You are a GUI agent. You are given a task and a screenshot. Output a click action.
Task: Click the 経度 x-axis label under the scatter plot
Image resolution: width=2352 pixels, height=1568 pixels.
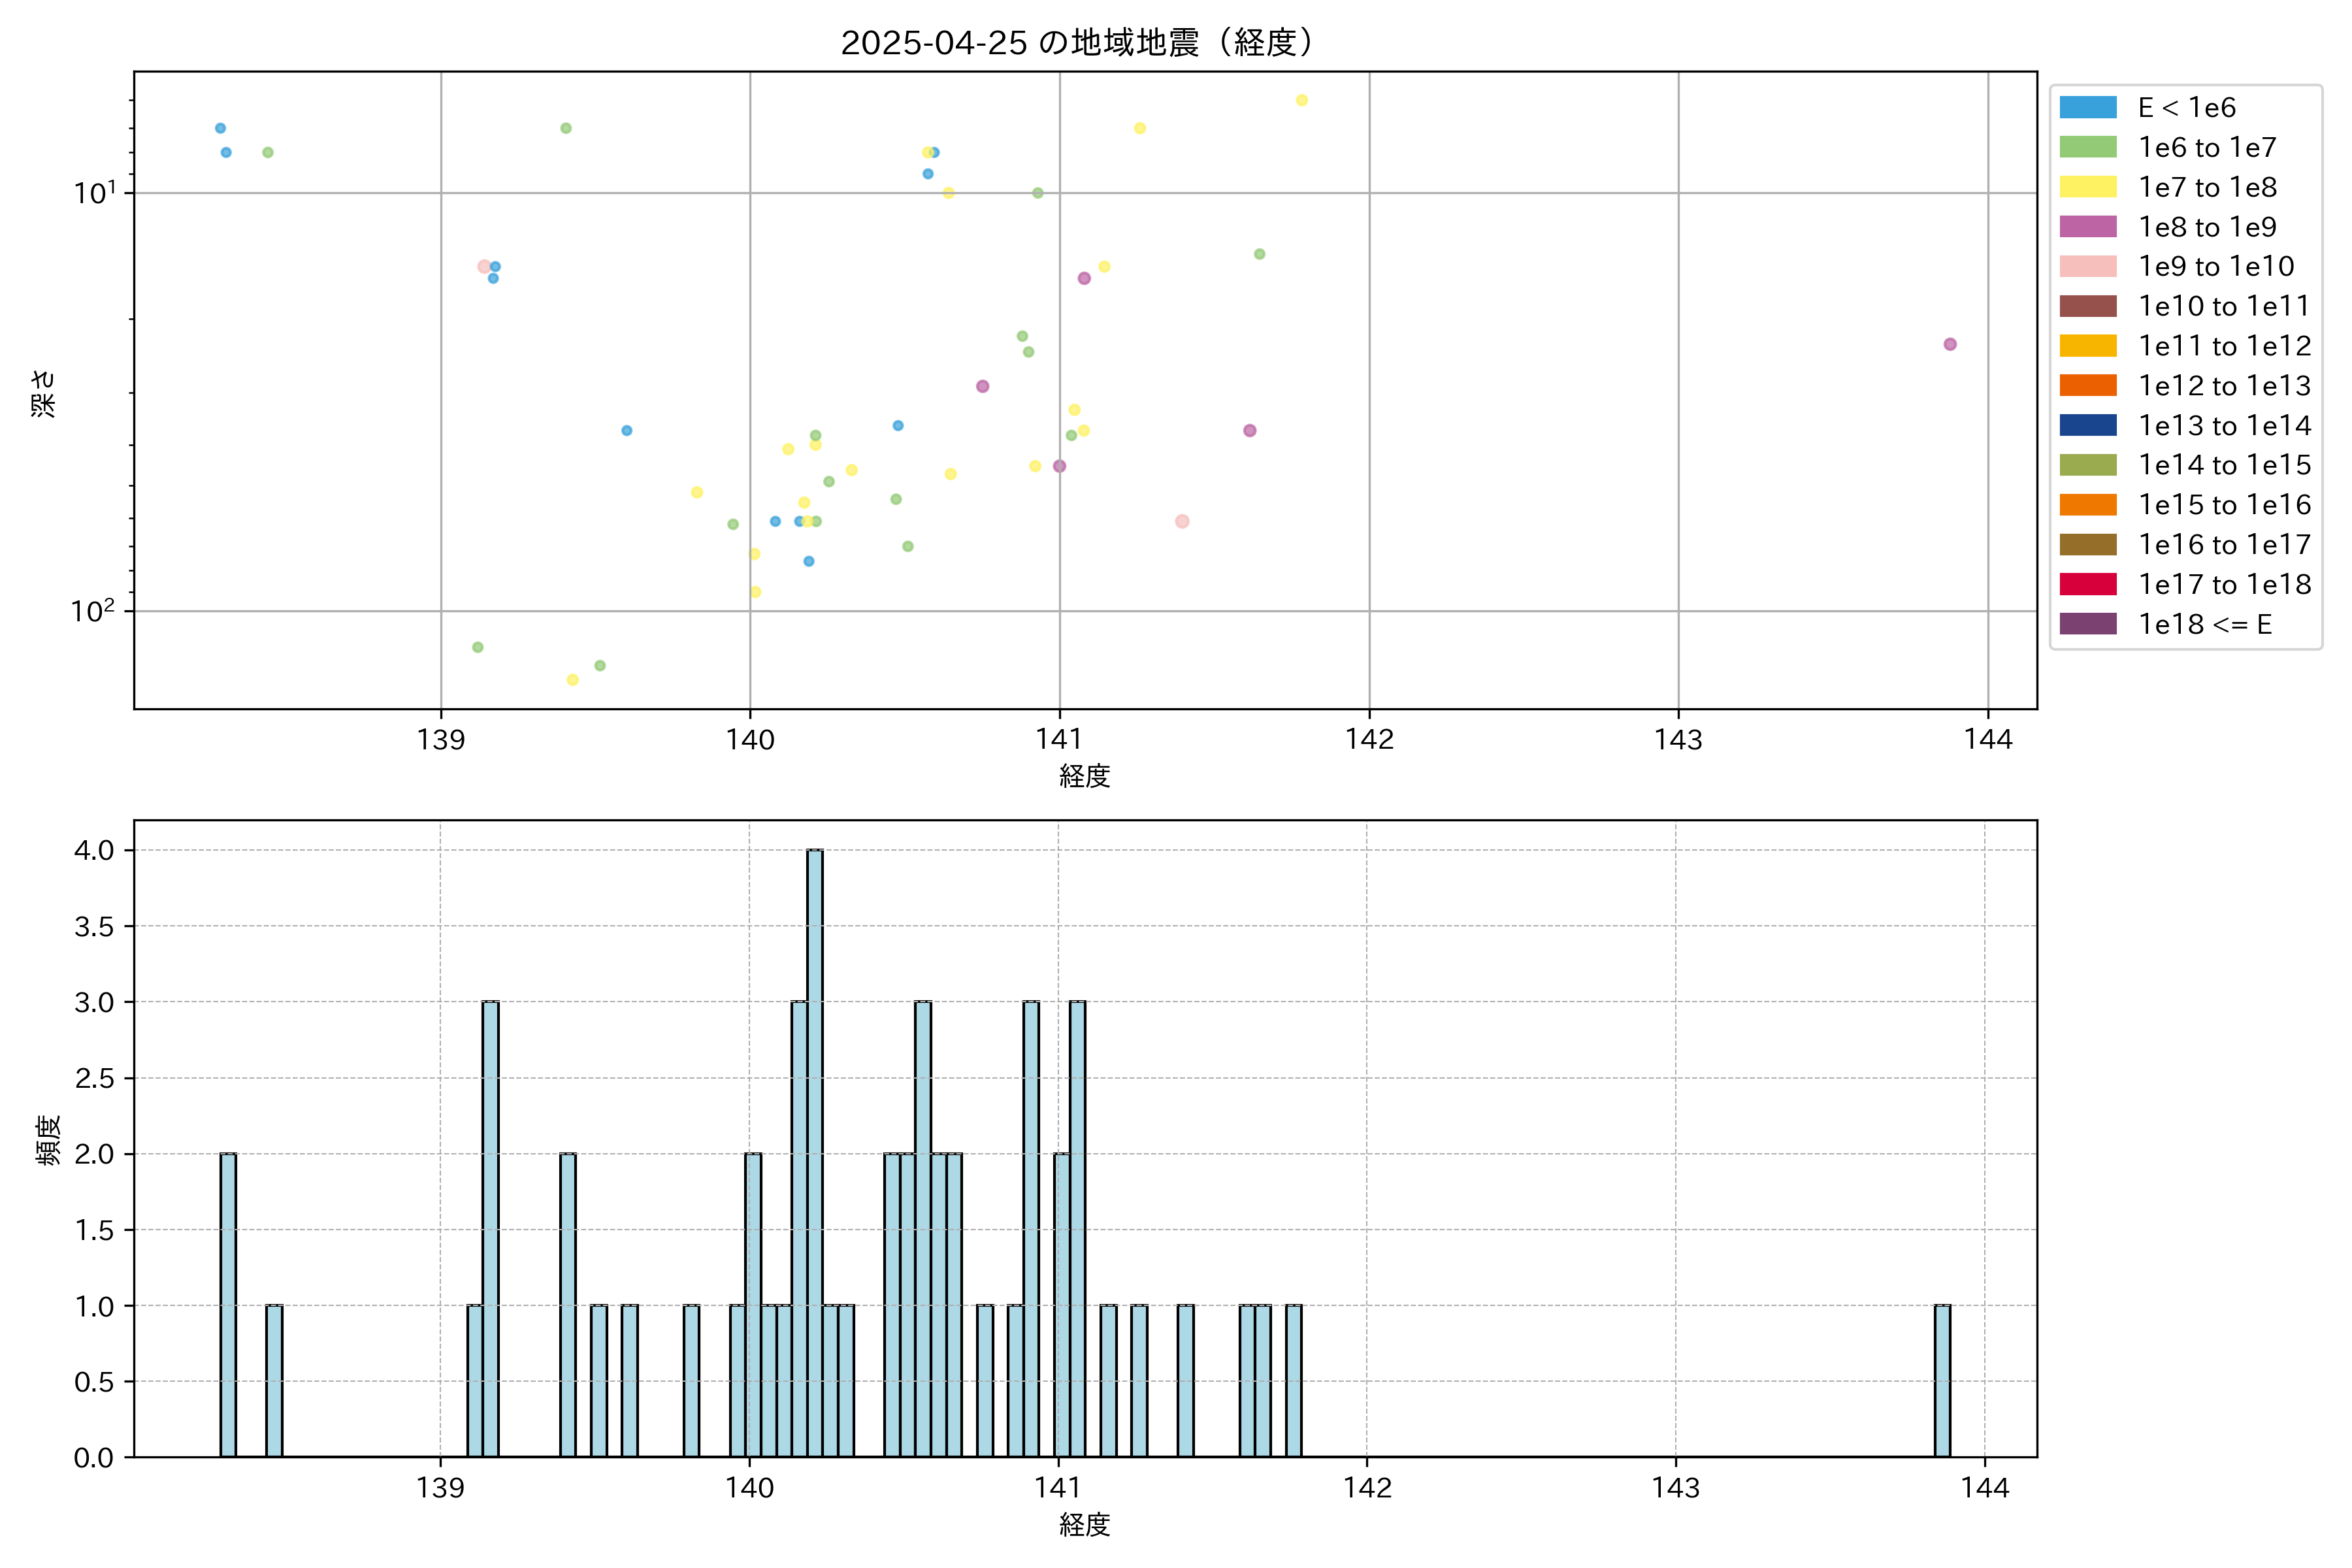[x=1085, y=776]
